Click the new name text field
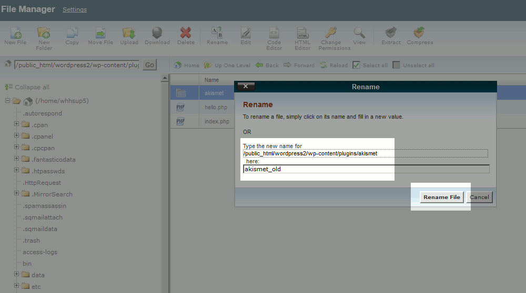 [x=366, y=169]
